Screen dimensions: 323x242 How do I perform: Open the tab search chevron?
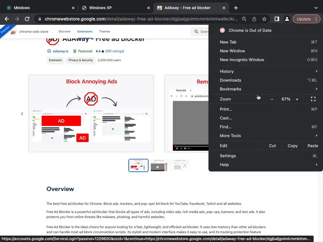pyautogui.click(x=316, y=8)
